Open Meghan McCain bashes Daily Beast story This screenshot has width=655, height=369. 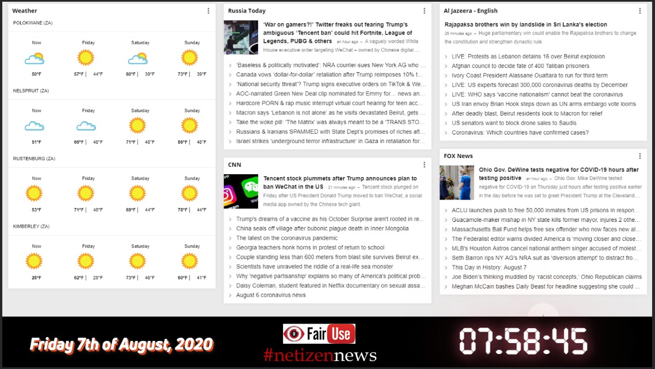click(546, 286)
